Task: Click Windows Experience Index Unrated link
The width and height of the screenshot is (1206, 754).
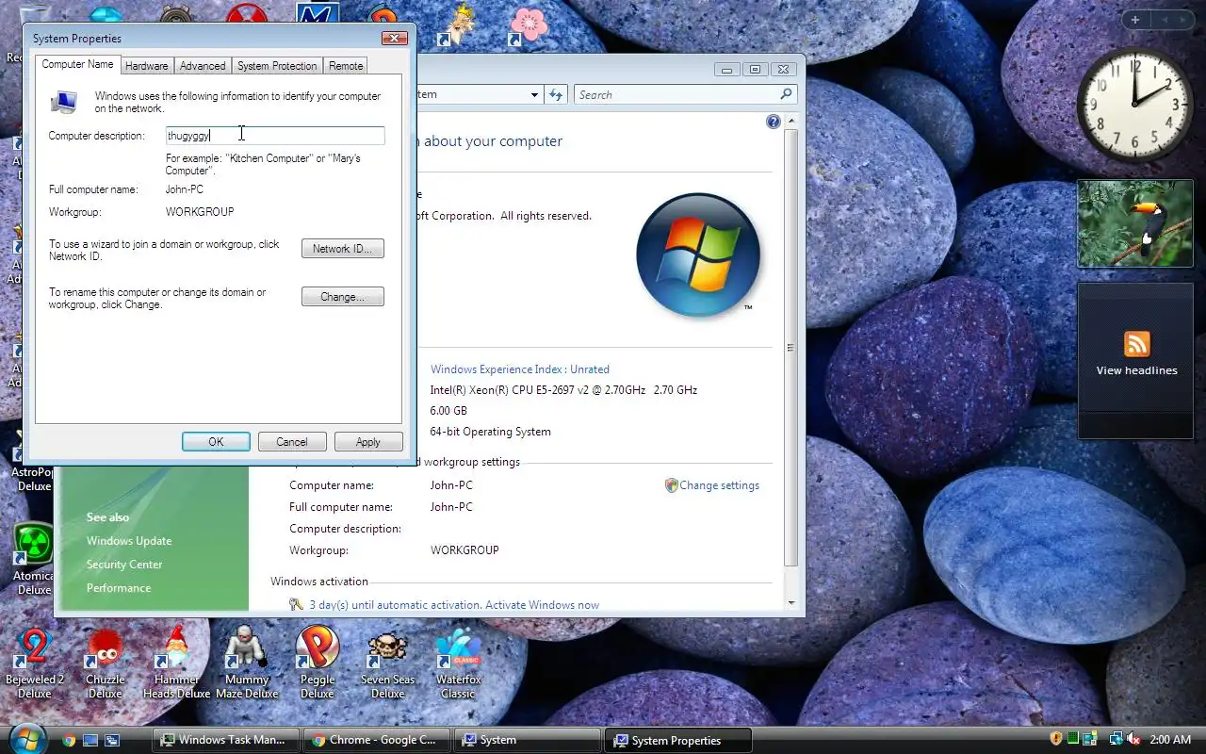Action: (x=520, y=369)
